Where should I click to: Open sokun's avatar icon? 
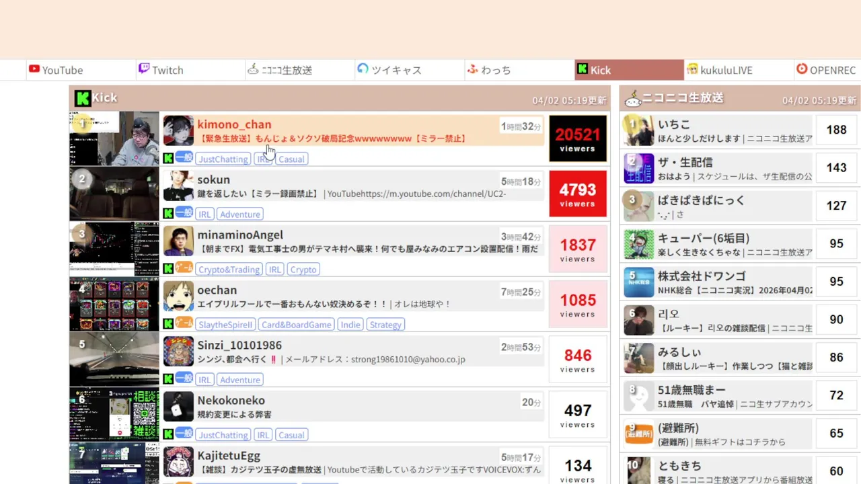coord(178,185)
